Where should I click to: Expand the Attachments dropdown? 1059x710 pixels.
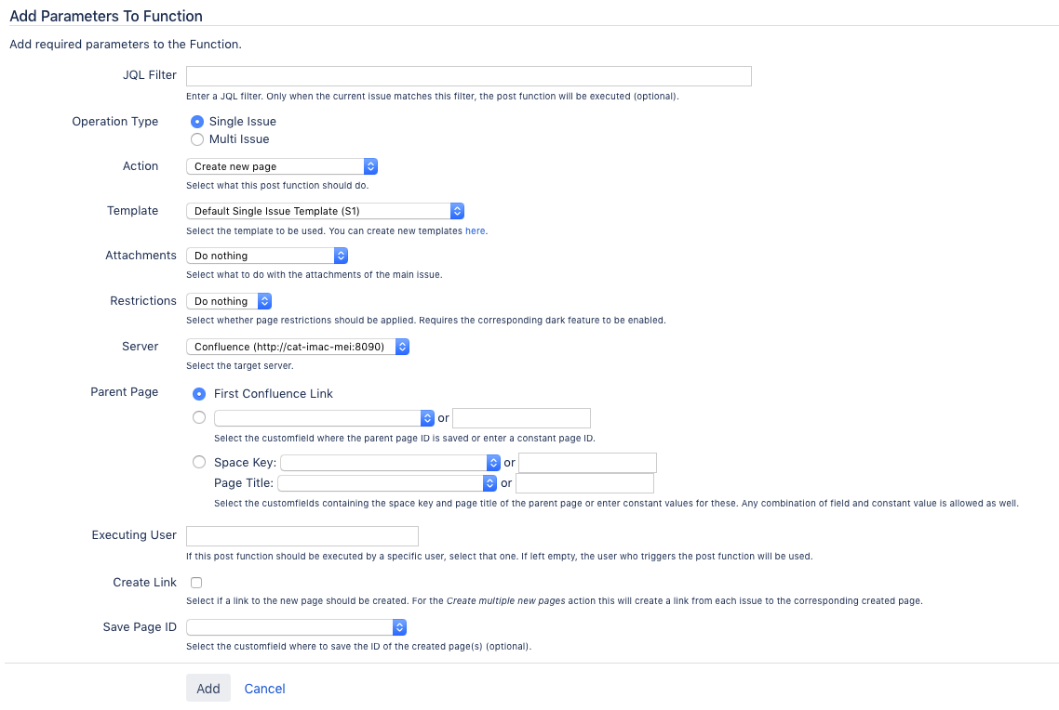pyautogui.click(x=267, y=256)
